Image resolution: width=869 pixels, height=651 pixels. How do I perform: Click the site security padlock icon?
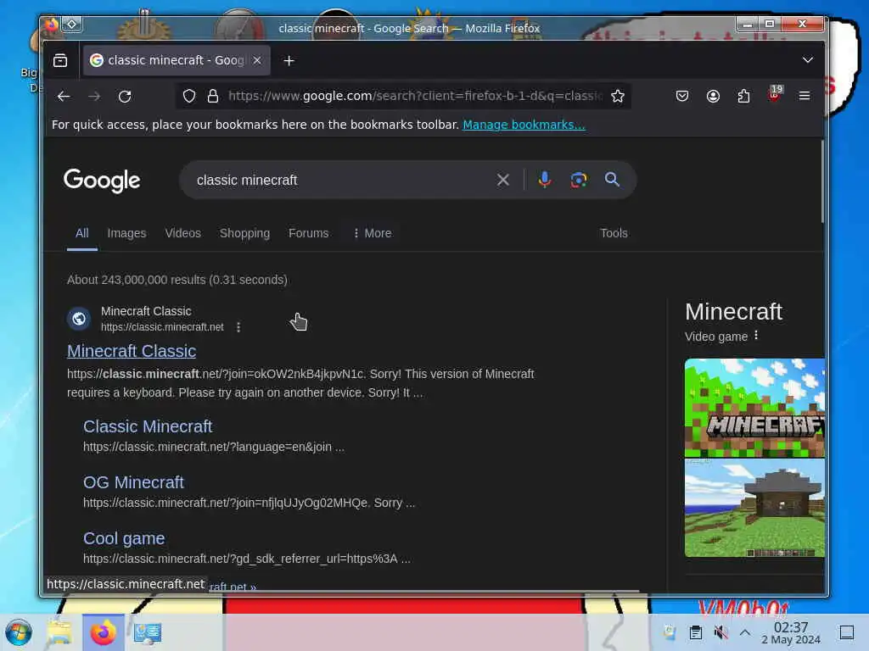[x=213, y=97]
